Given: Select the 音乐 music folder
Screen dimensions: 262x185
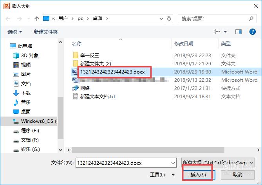Looking at the screenshot, I should (x=22, y=102).
